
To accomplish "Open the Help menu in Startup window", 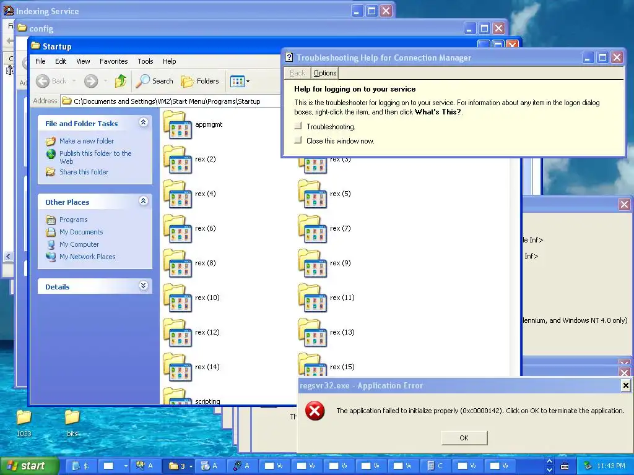I will pos(170,61).
